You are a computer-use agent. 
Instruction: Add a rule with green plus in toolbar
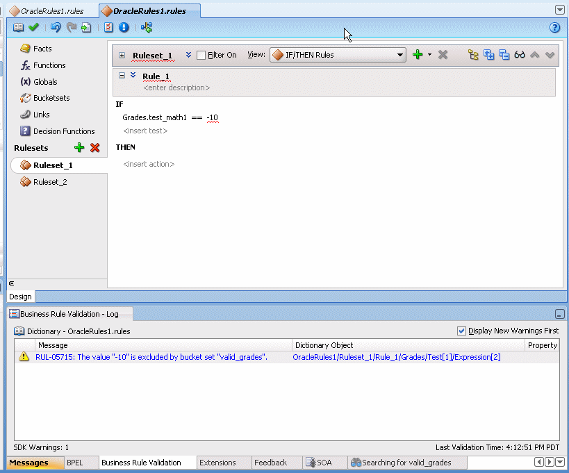point(418,55)
